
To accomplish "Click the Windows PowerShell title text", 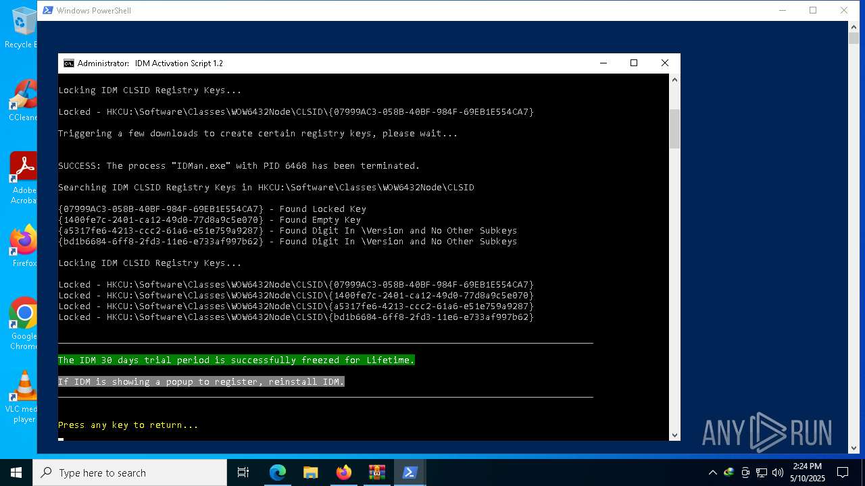I will point(94,10).
